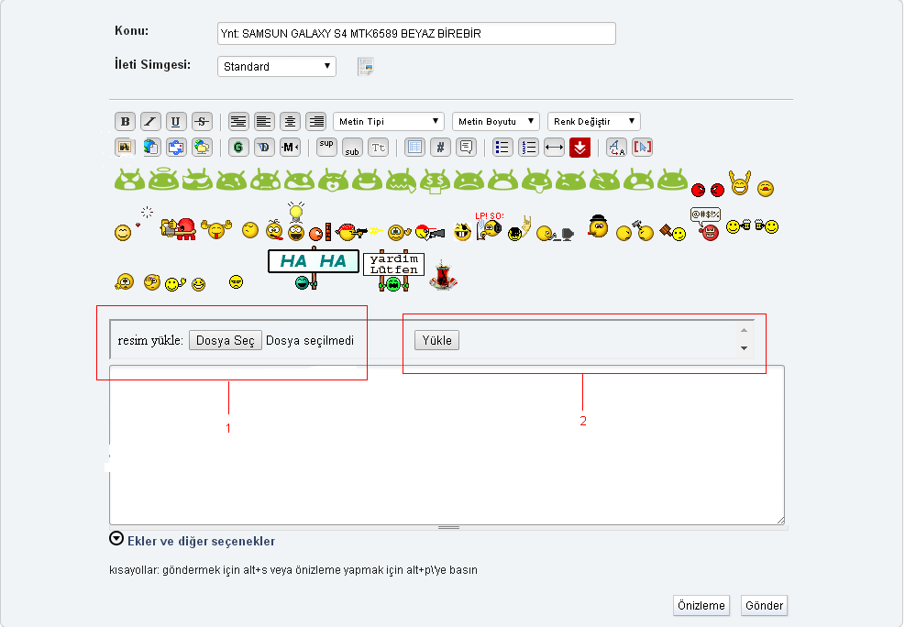Open the Metin Tipi font dropdown
Screen dimensions: 905x627
pos(388,122)
